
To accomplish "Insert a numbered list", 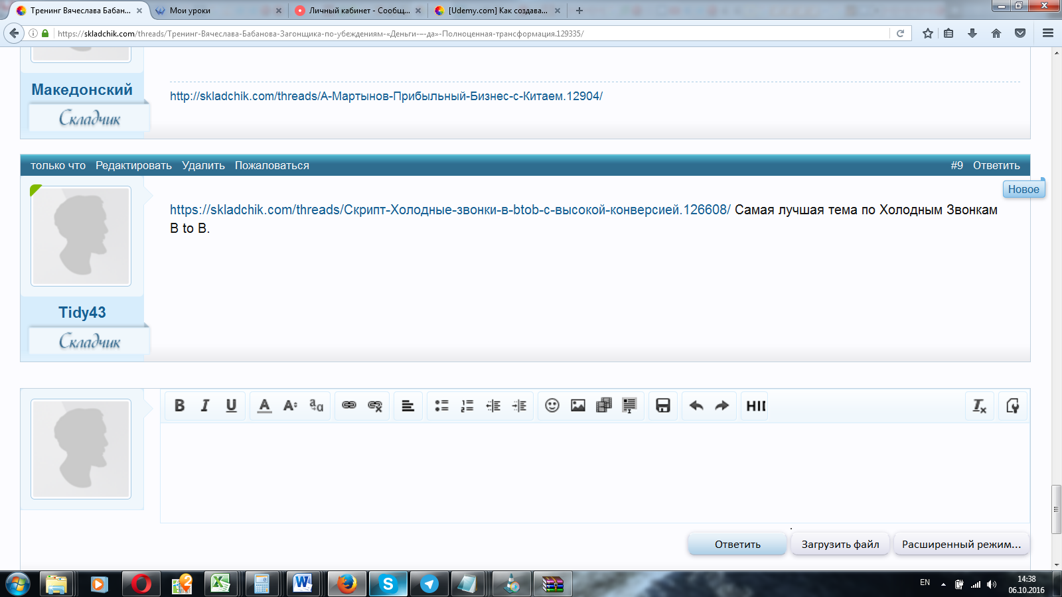I will click(467, 405).
